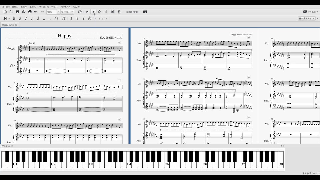Screen dimensions: 320x180
Task: Click the フィードバック link
Action: coord(313,12)
